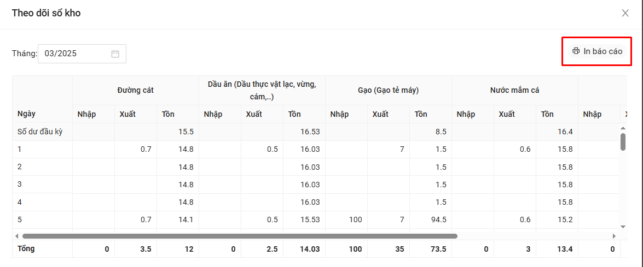The width and height of the screenshot is (643, 267).
Task: Click the printer icon beside In báo cáo
Action: click(576, 51)
